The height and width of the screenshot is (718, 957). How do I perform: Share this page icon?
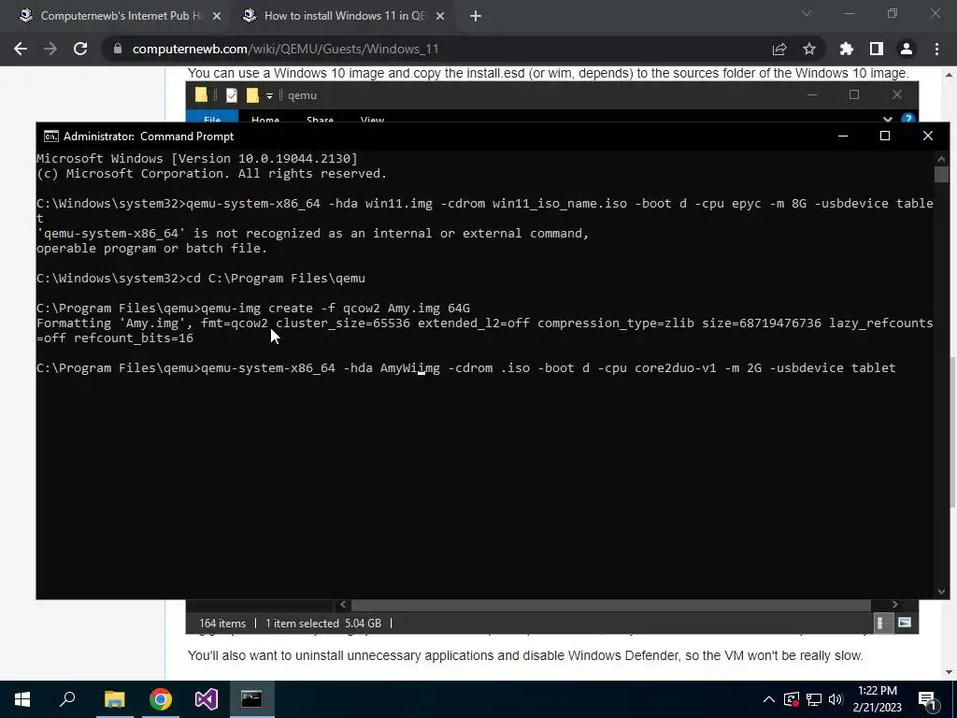(779, 49)
